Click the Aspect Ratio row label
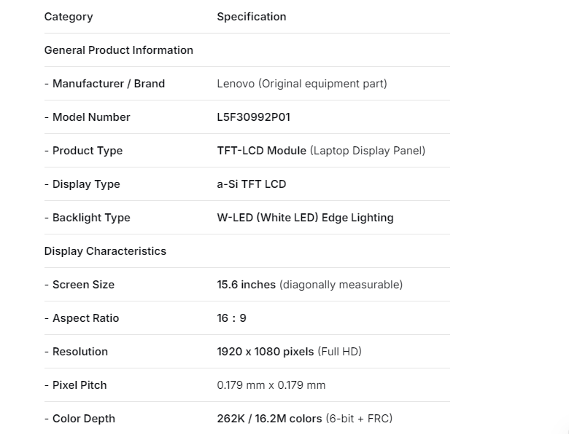Image resolution: width=569 pixels, height=434 pixels. [81, 318]
